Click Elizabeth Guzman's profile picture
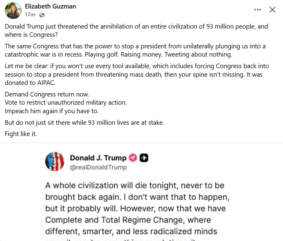 (13, 10)
